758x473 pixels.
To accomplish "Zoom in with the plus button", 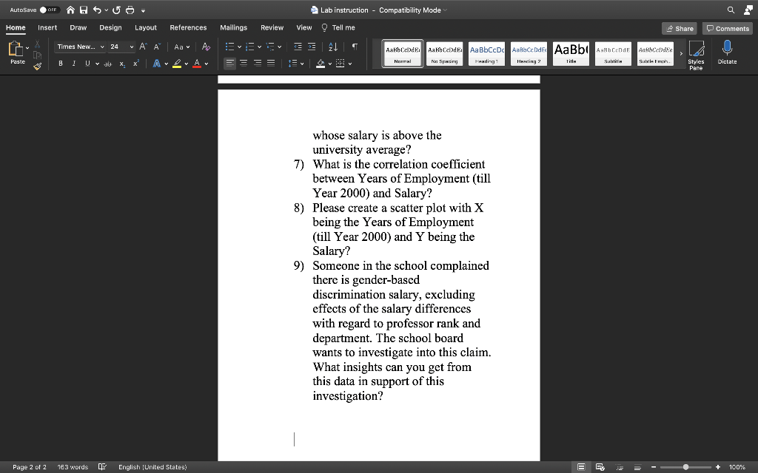I will tap(718, 467).
